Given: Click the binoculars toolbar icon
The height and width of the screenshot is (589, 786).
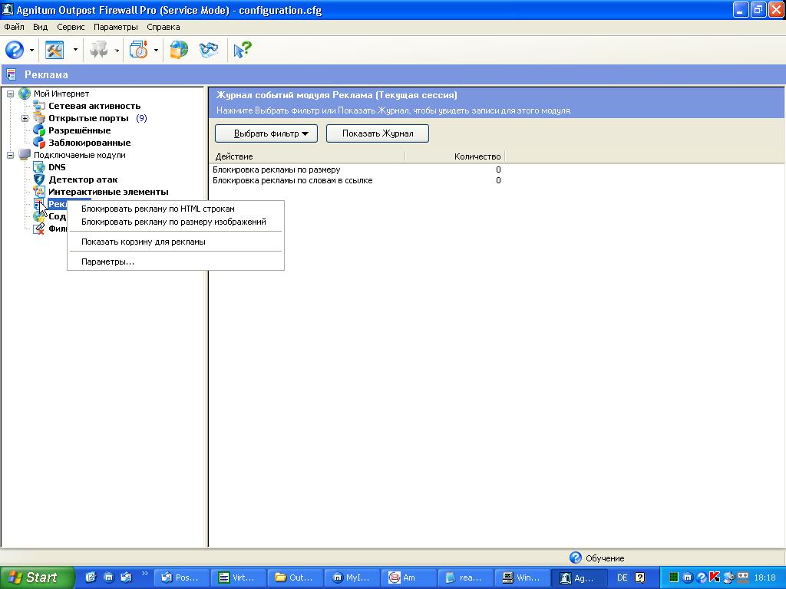Looking at the screenshot, I should [209, 50].
